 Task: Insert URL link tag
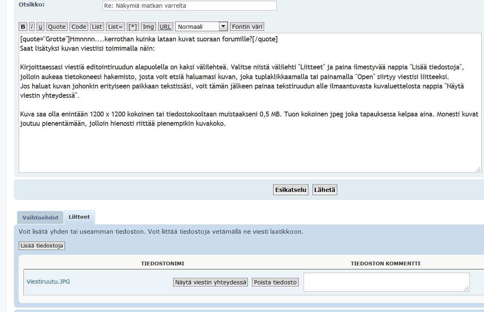[165, 27]
